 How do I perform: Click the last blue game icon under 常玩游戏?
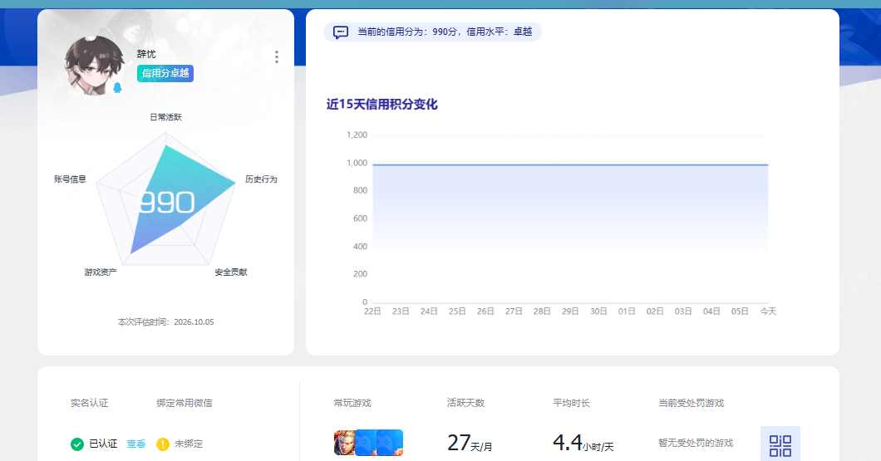pyautogui.click(x=390, y=443)
